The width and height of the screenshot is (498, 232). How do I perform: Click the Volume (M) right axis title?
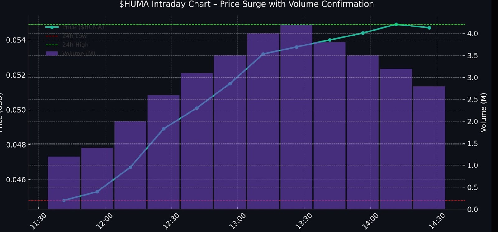click(483, 112)
